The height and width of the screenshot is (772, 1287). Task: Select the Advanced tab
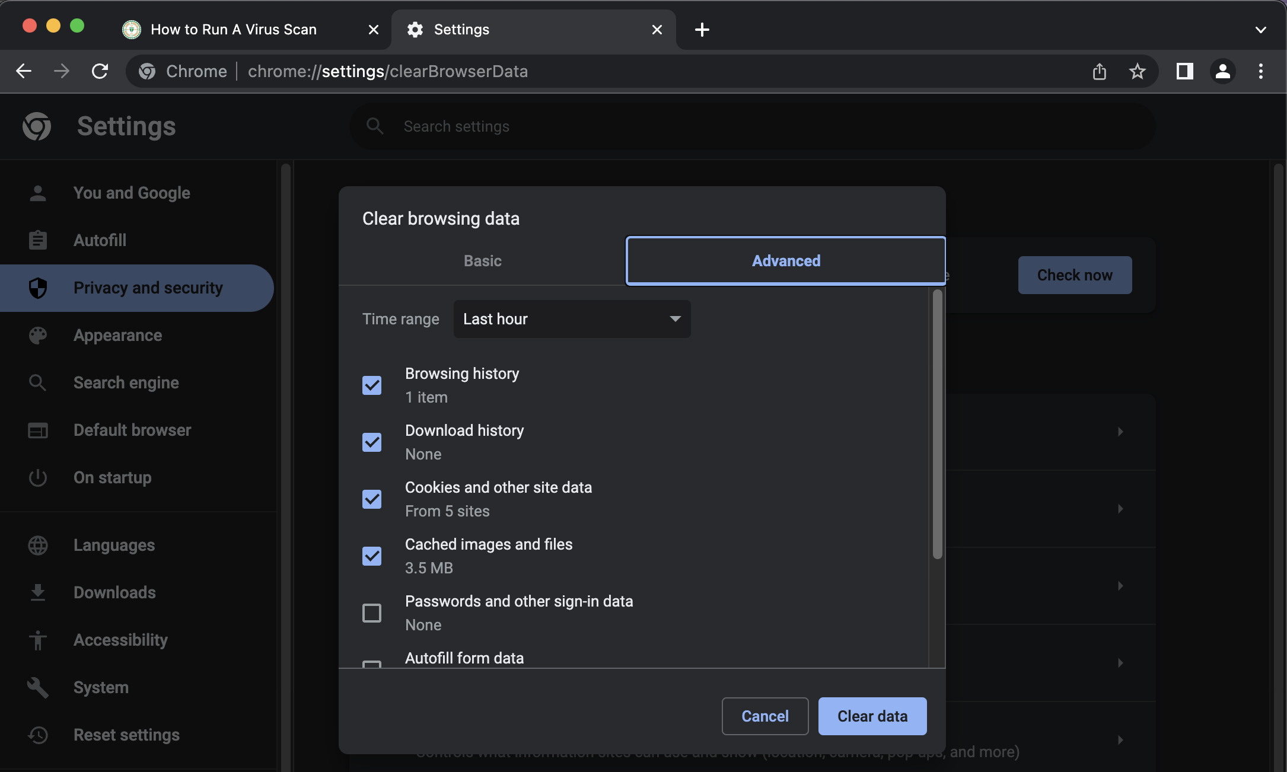(785, 260)
